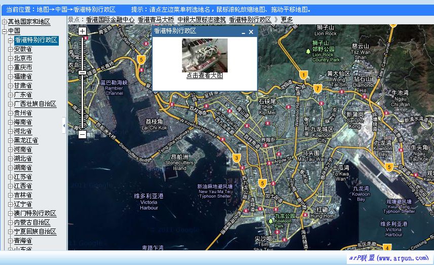Select 内蒙古自治区 in the tree
Screen dimensions: 434x265
tap(32, 222)
